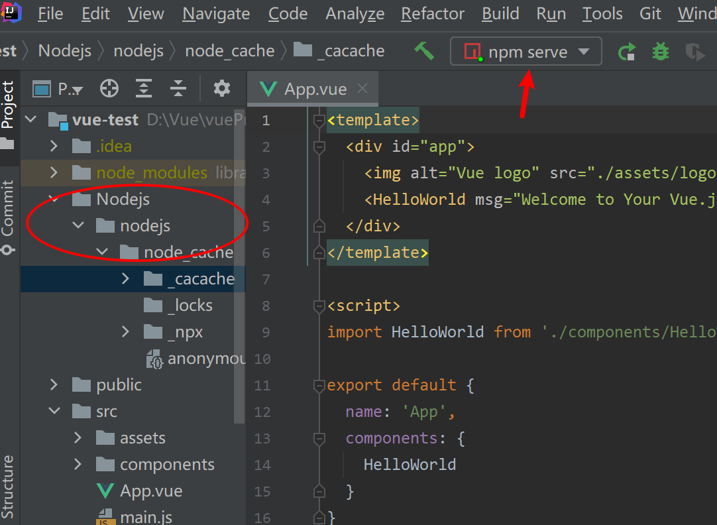Open the Build menu
Screen dimensions: 717x525
(500, 14)
